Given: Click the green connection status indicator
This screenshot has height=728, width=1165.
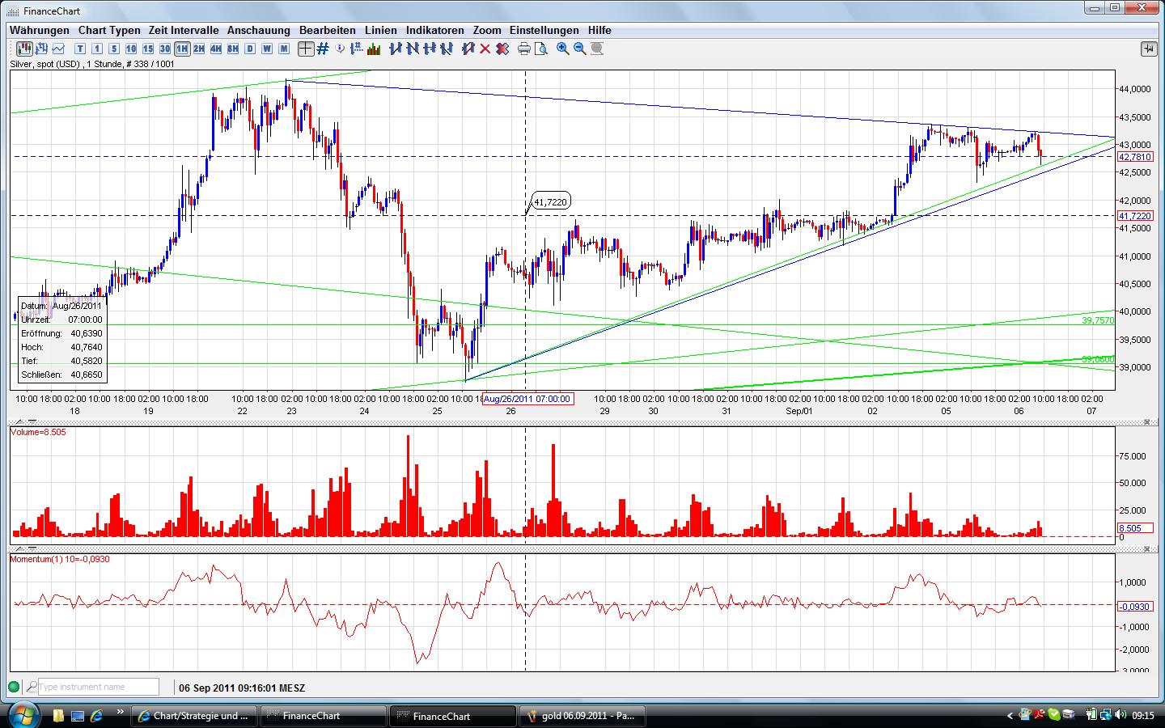Looking at the screenshot, I should coord(14,687).
